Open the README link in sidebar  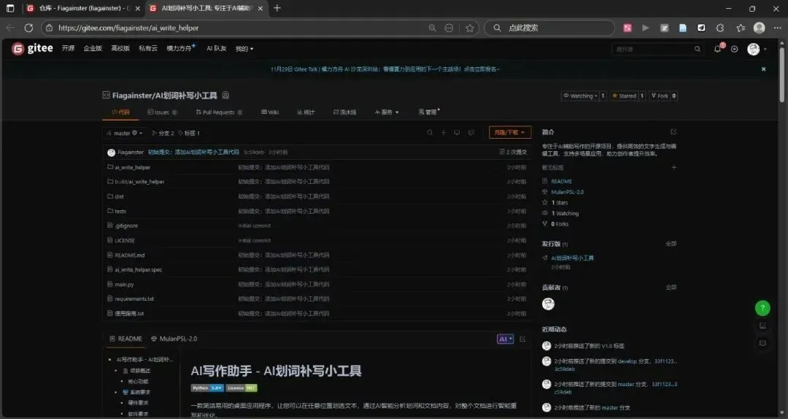pos(561,181)
